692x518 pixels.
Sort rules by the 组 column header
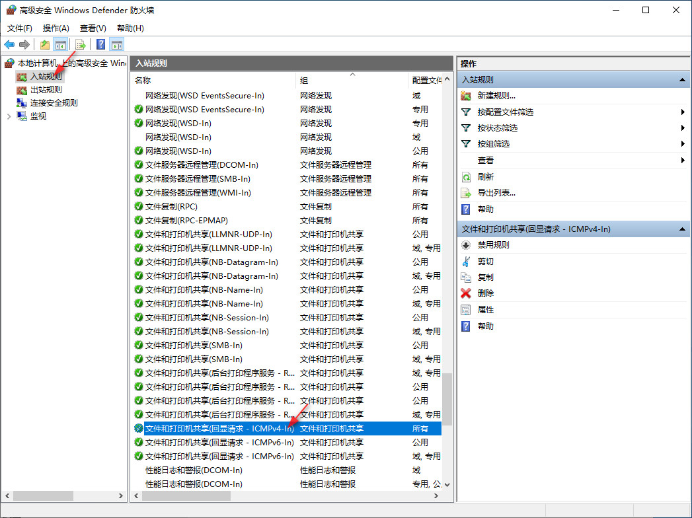tap(352, 81)
